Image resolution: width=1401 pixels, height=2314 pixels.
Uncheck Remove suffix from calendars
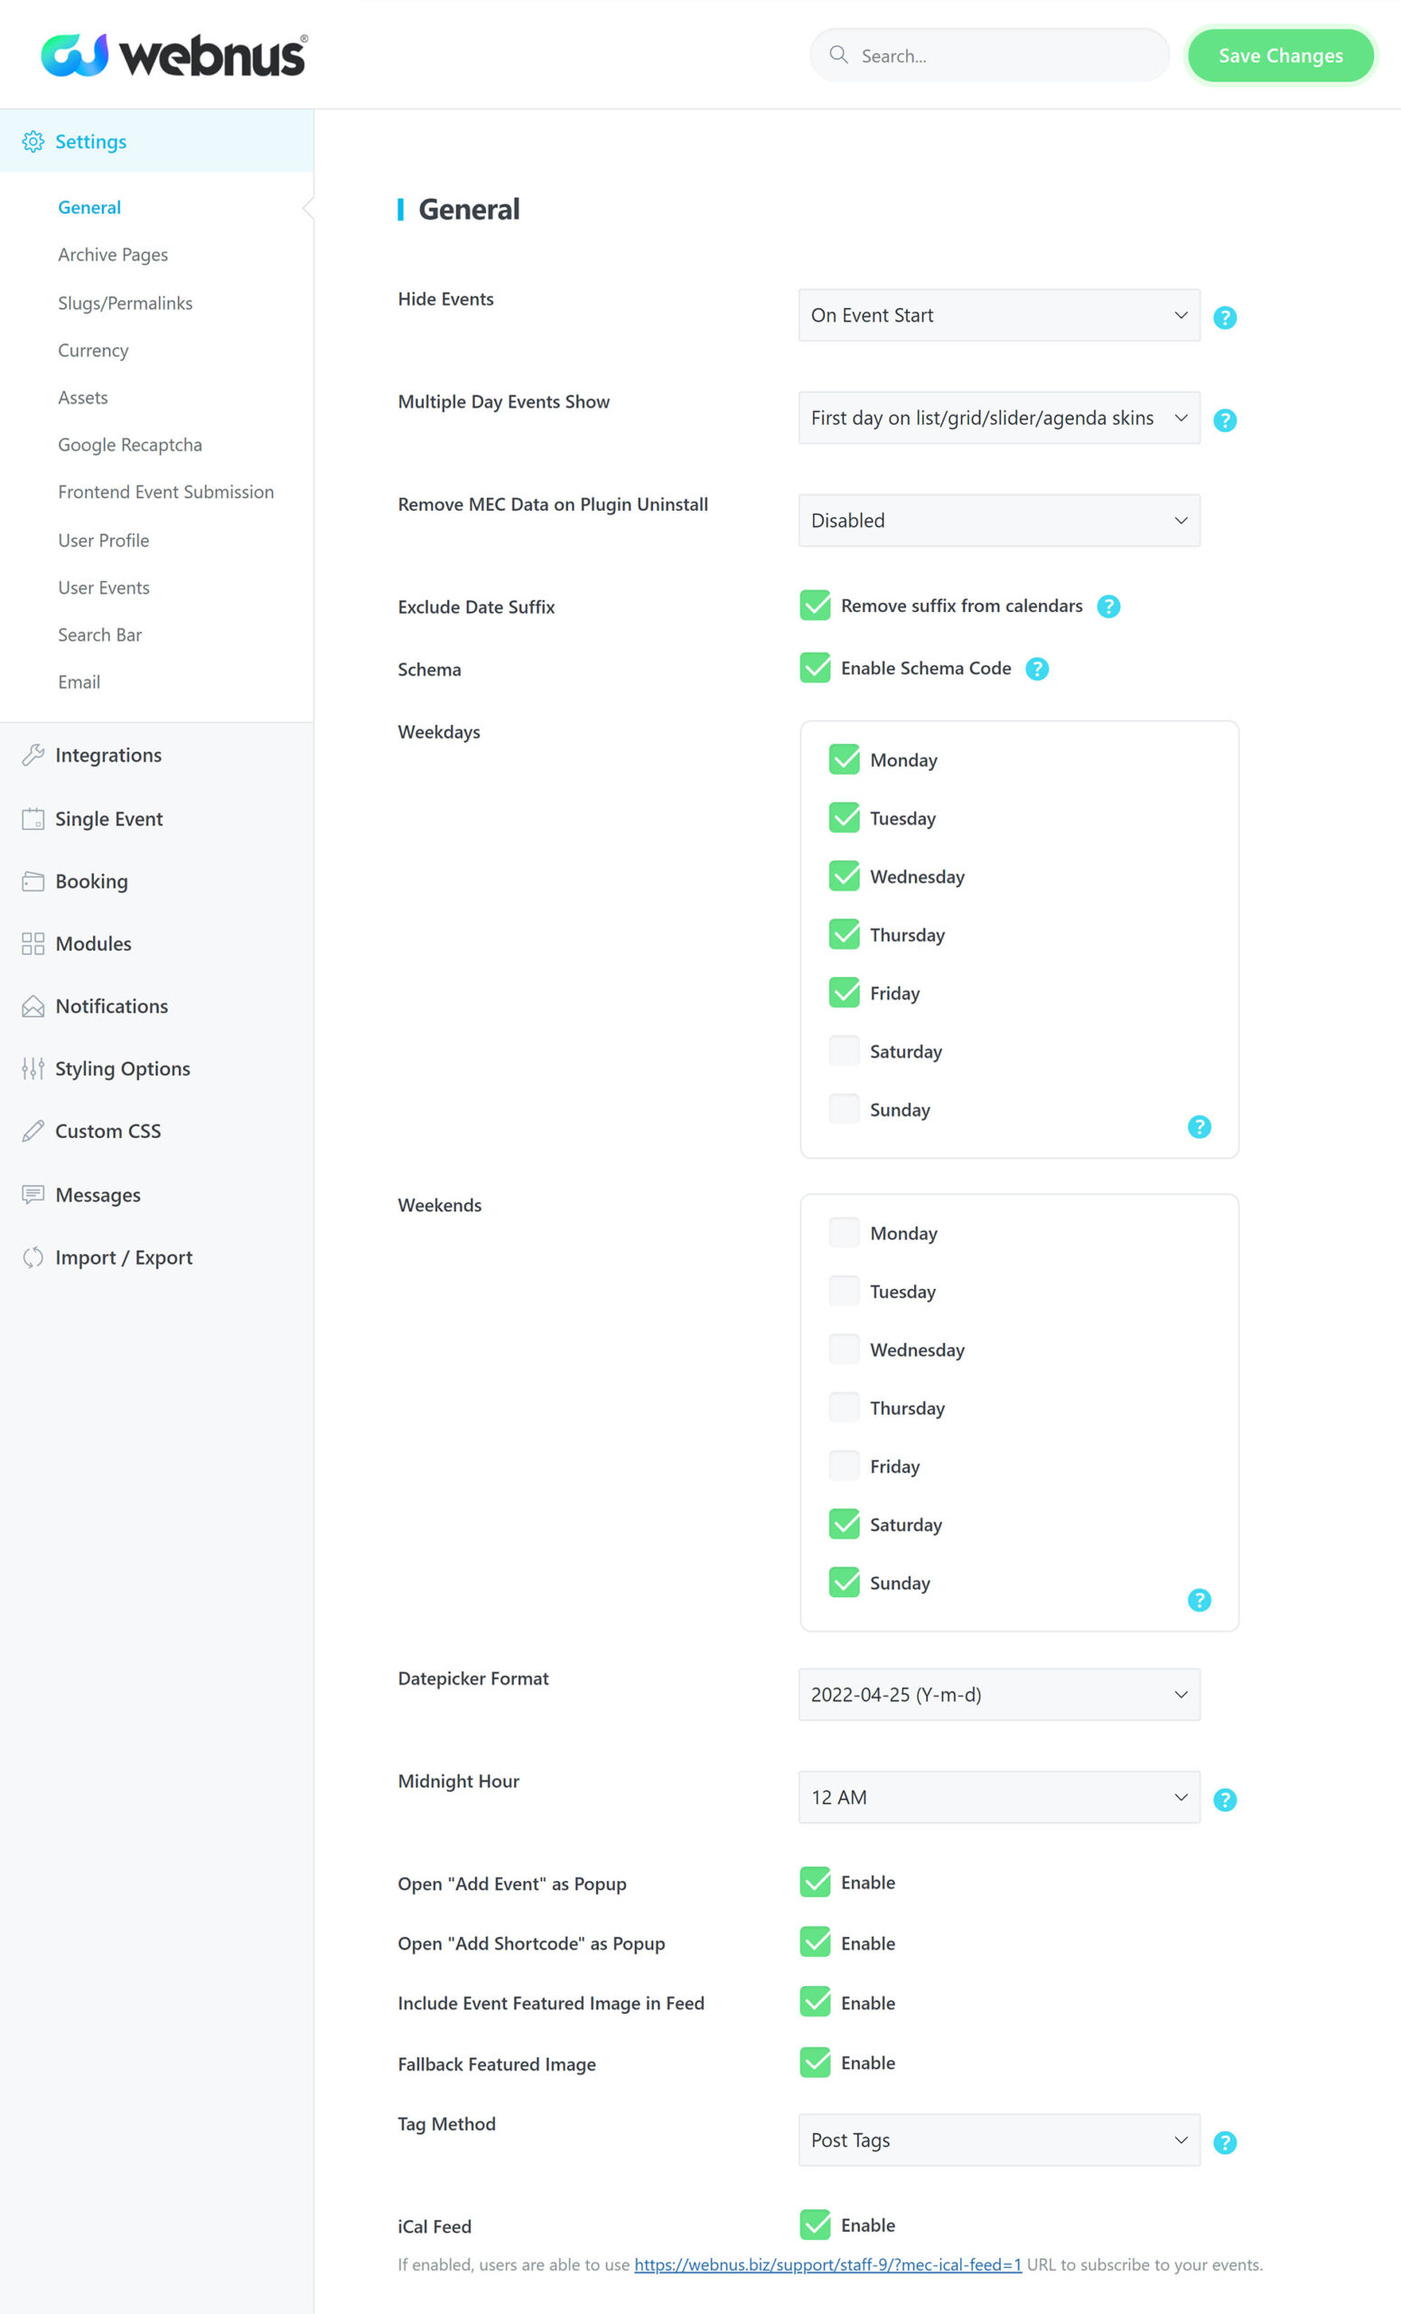[816, 606]
